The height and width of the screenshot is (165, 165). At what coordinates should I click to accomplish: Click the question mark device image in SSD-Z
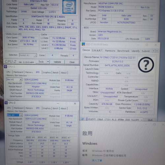146,65
